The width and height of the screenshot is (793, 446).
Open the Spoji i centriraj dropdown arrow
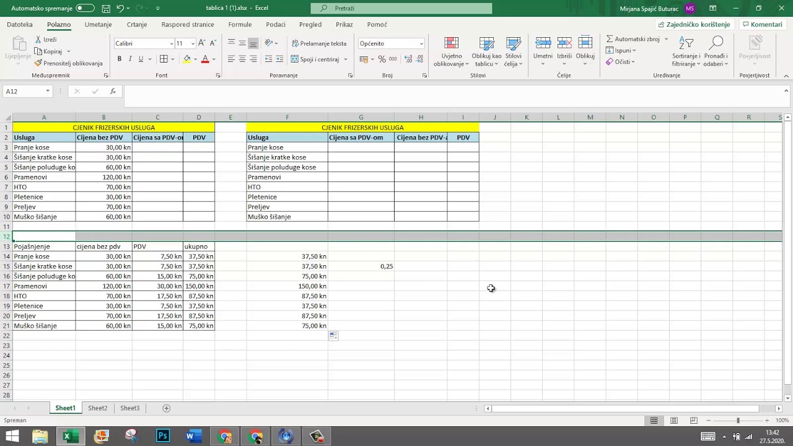pyautogui.click(x=346, y=59)
